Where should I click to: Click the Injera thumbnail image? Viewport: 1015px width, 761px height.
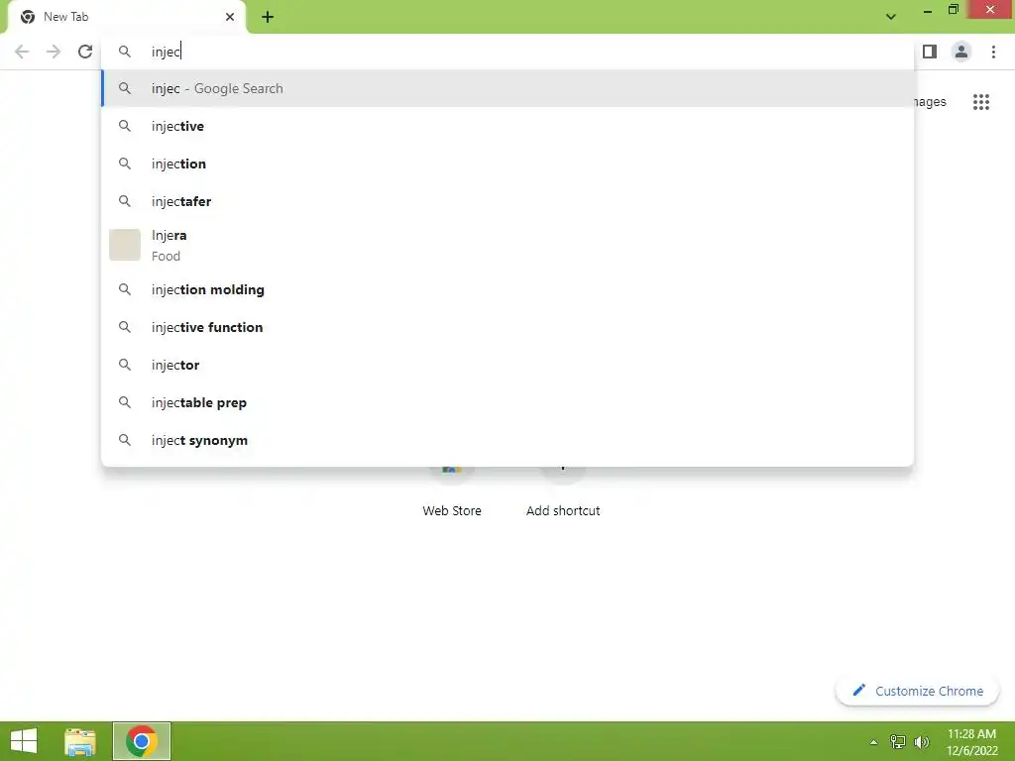click(125, 245)
